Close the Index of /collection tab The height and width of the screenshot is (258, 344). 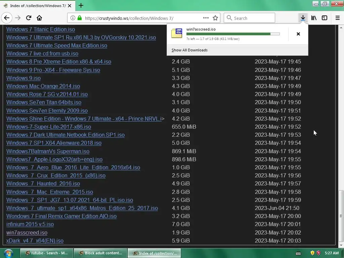tap(70, 6)
